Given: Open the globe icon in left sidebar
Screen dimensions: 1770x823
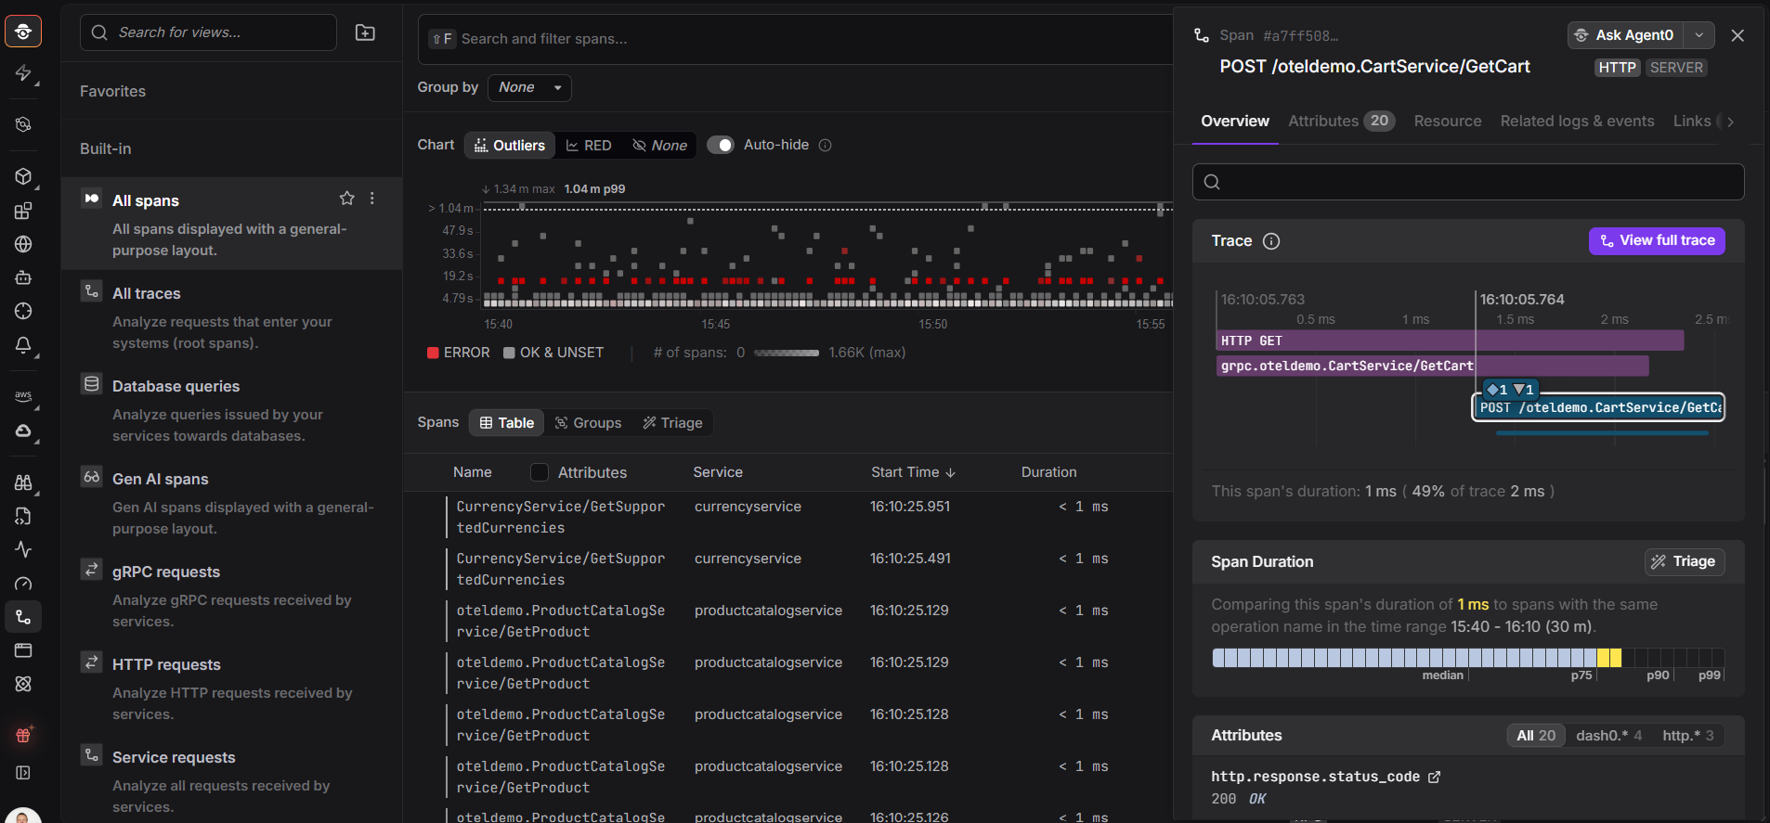Looking at the screenshot, I should coord(23,244).
